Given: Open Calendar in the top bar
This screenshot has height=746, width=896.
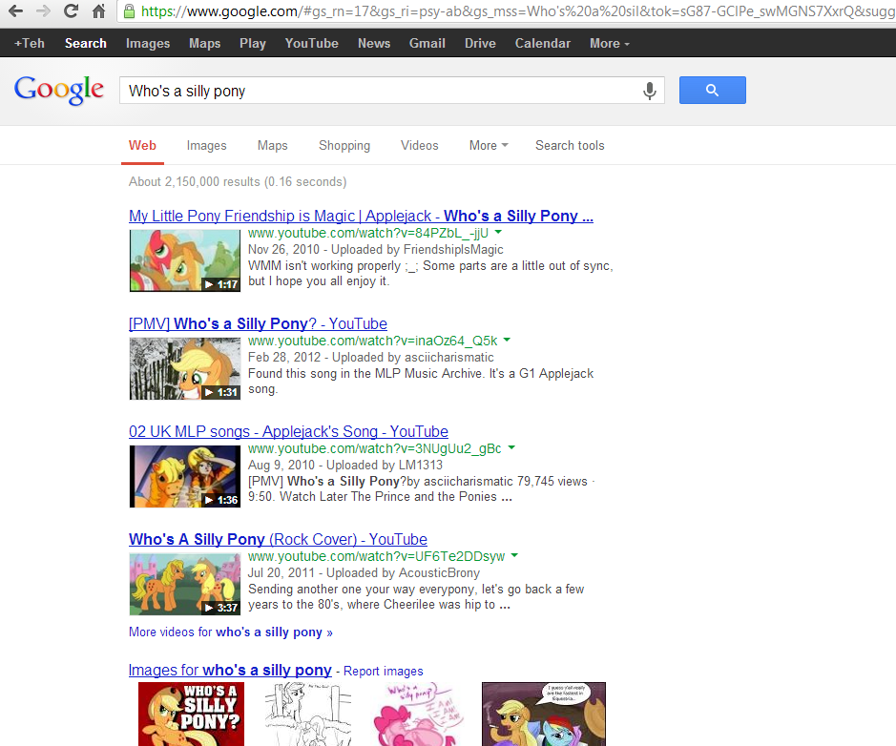Looking at the screenshot, I should pyautogui.click(x=542, y=44).
